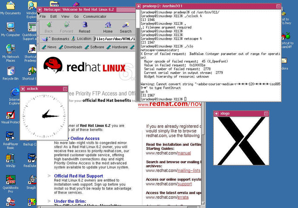Launch QuickBooks Pro desktop icon
This screenshot has height=208, width=298.
point(10,184)
